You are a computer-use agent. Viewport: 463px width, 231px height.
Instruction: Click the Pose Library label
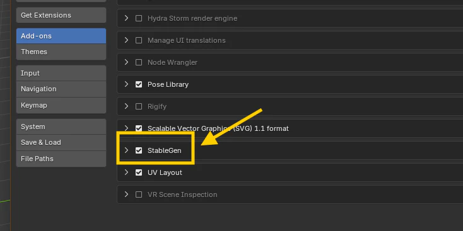[168, 84]
